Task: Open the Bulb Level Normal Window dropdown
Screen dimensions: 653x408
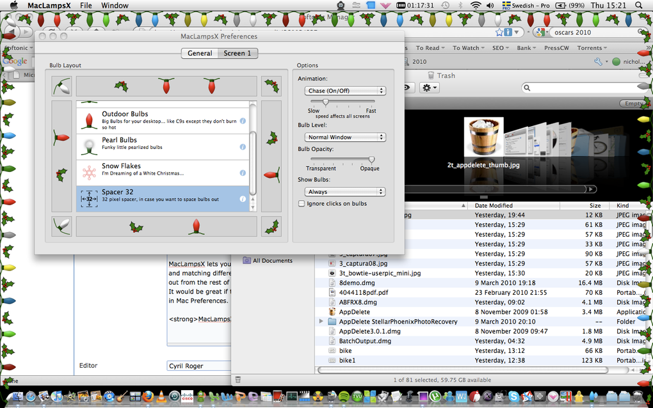Action: 345,137
